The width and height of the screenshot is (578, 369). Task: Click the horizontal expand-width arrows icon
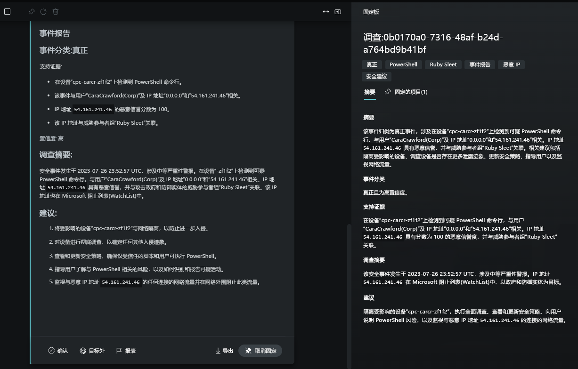click(x=326, y=12)
